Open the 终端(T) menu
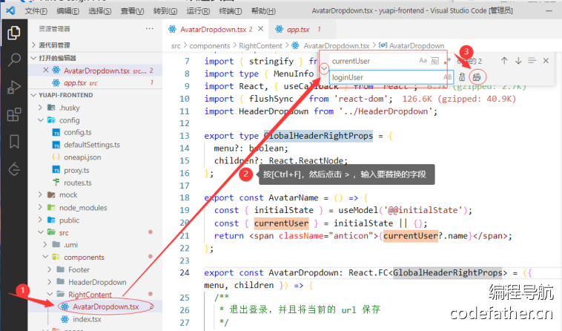Image resolution: width=562 pixels, height=331 pixels. tap(230, 10)
